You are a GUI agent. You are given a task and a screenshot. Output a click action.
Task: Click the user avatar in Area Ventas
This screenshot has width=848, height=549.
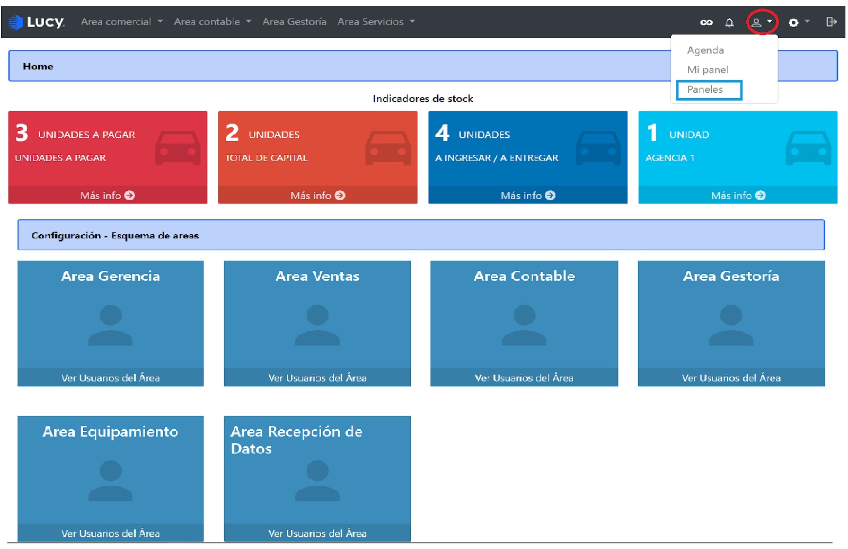[x=317, y=325]
